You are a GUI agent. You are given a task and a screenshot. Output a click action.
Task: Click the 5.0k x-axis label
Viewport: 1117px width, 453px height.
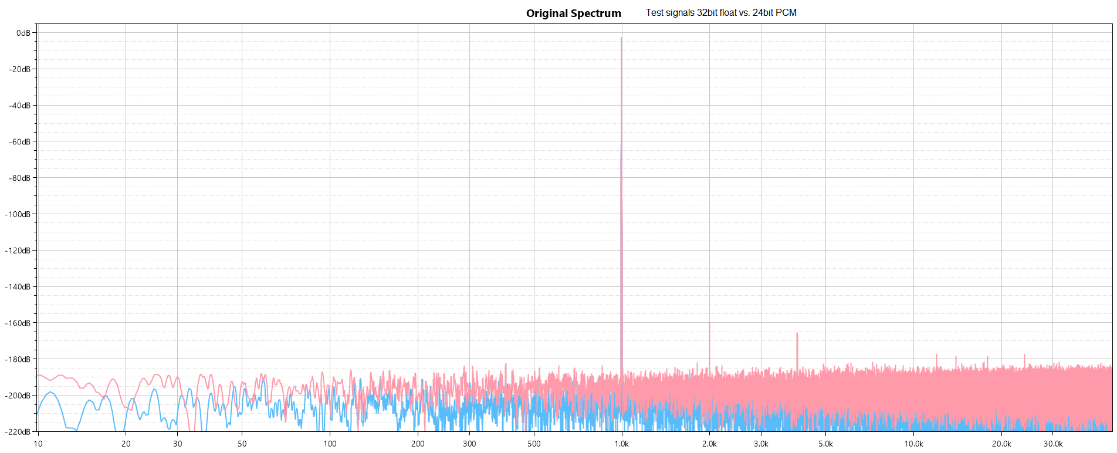coord(825,444)
